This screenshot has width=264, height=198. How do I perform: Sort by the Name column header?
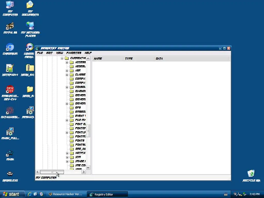click(108, 59)
